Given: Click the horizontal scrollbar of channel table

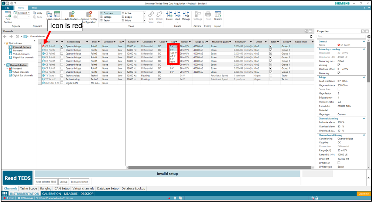Looking at the screenshot, I should pos(219,168).
